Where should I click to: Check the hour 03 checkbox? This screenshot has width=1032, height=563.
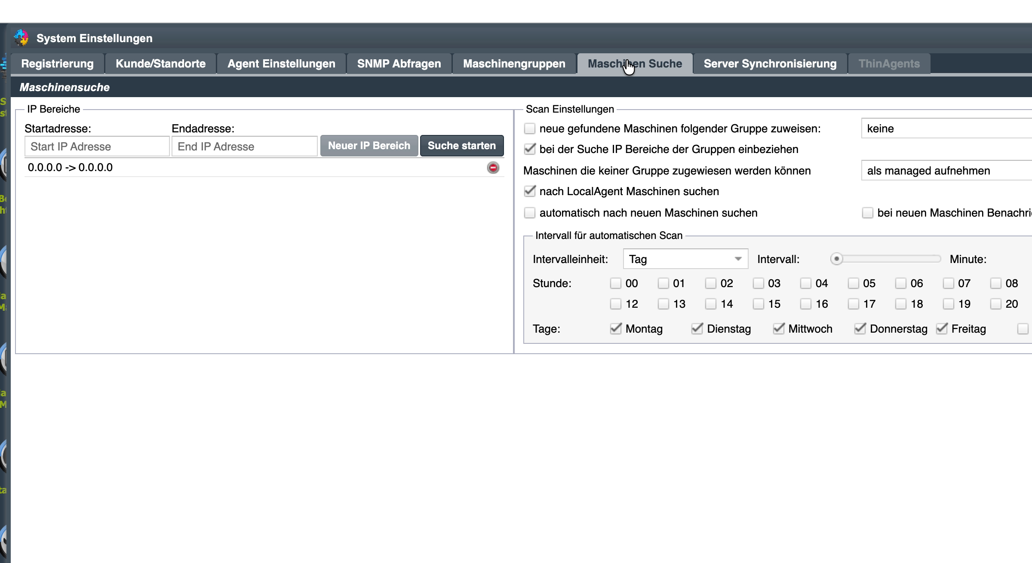point(759,283)
